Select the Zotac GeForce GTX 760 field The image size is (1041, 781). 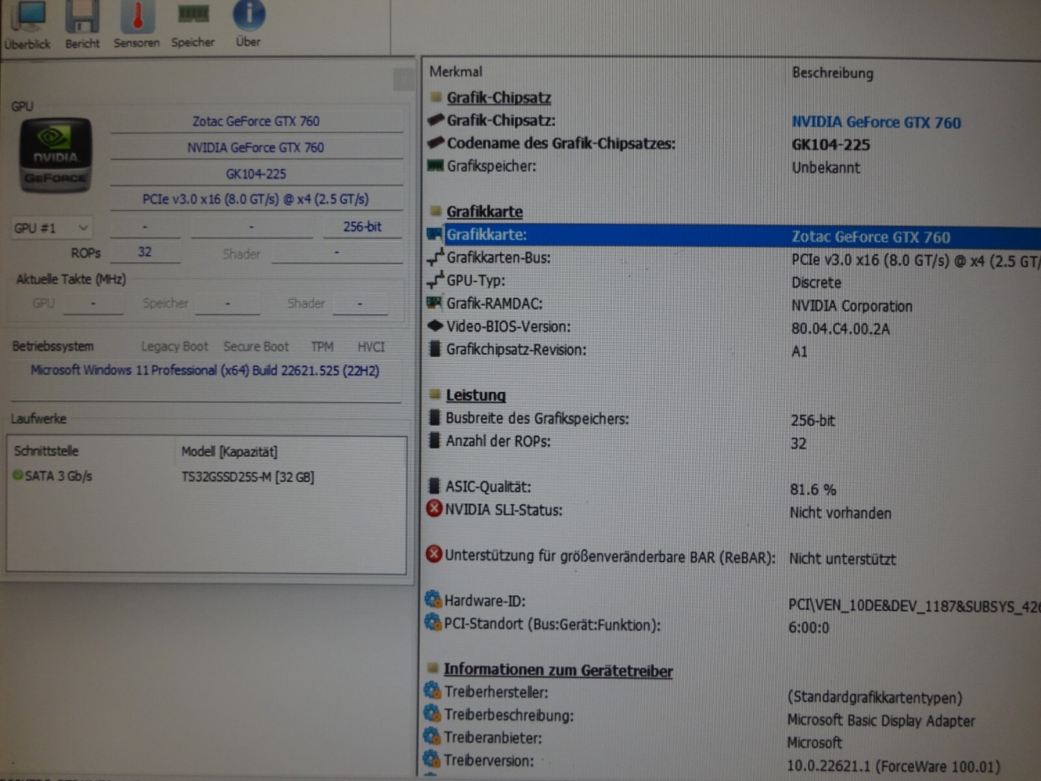[256, 121]
